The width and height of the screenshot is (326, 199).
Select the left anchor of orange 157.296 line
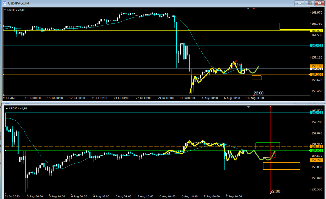point(4,74)
